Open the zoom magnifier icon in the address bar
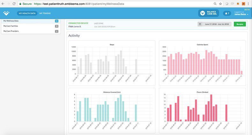 point(215,4)
